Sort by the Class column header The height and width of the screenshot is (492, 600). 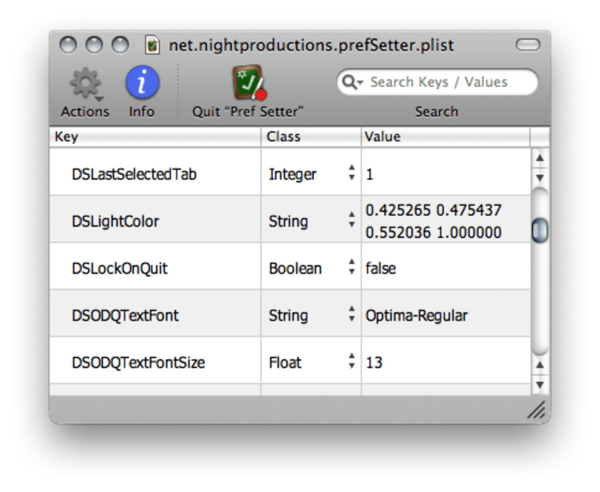click(x=311, y=137)
